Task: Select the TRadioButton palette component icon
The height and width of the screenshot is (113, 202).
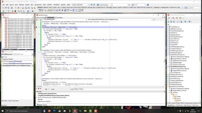Action: click(62, 10)
